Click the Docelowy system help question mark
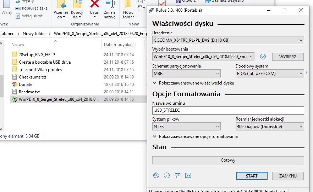Screen dimensions: 313x192 (306, 73)
